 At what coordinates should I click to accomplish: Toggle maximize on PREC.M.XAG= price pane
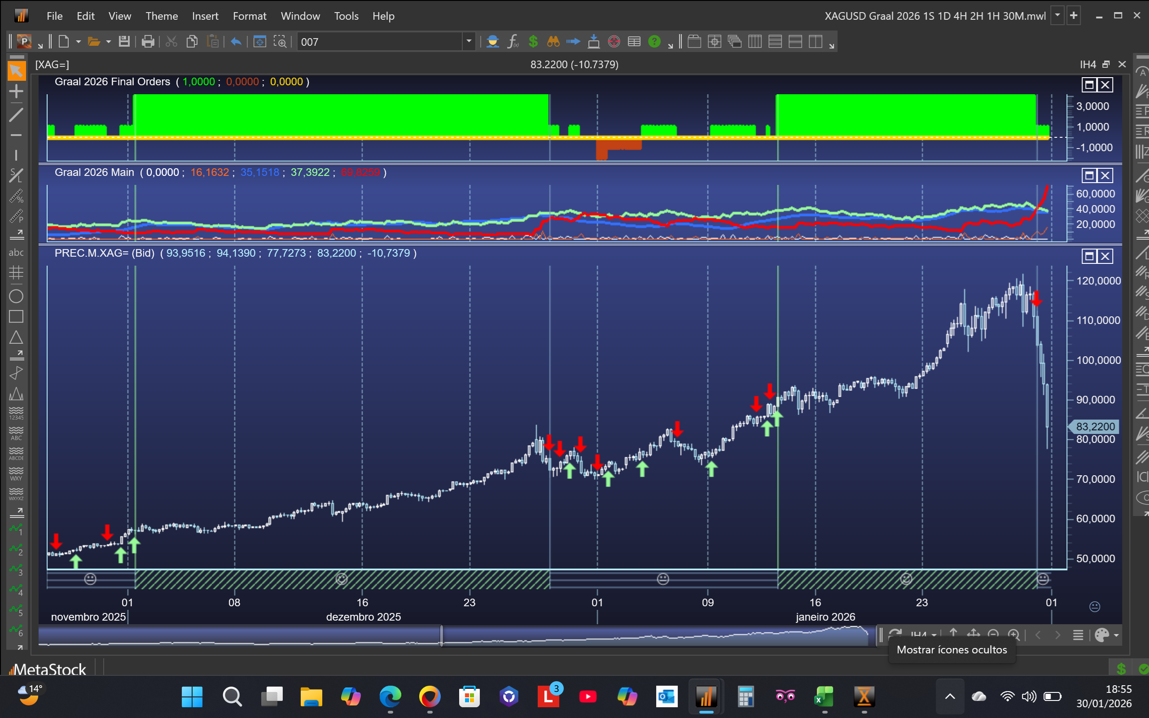click(x=1089, y=256)
